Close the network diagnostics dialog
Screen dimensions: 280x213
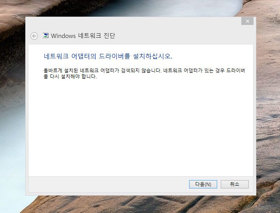(x=247, y=21)
